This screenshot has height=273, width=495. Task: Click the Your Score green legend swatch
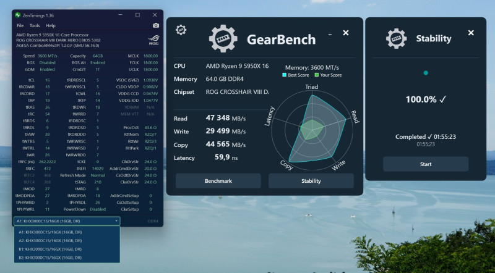point(316,75)
